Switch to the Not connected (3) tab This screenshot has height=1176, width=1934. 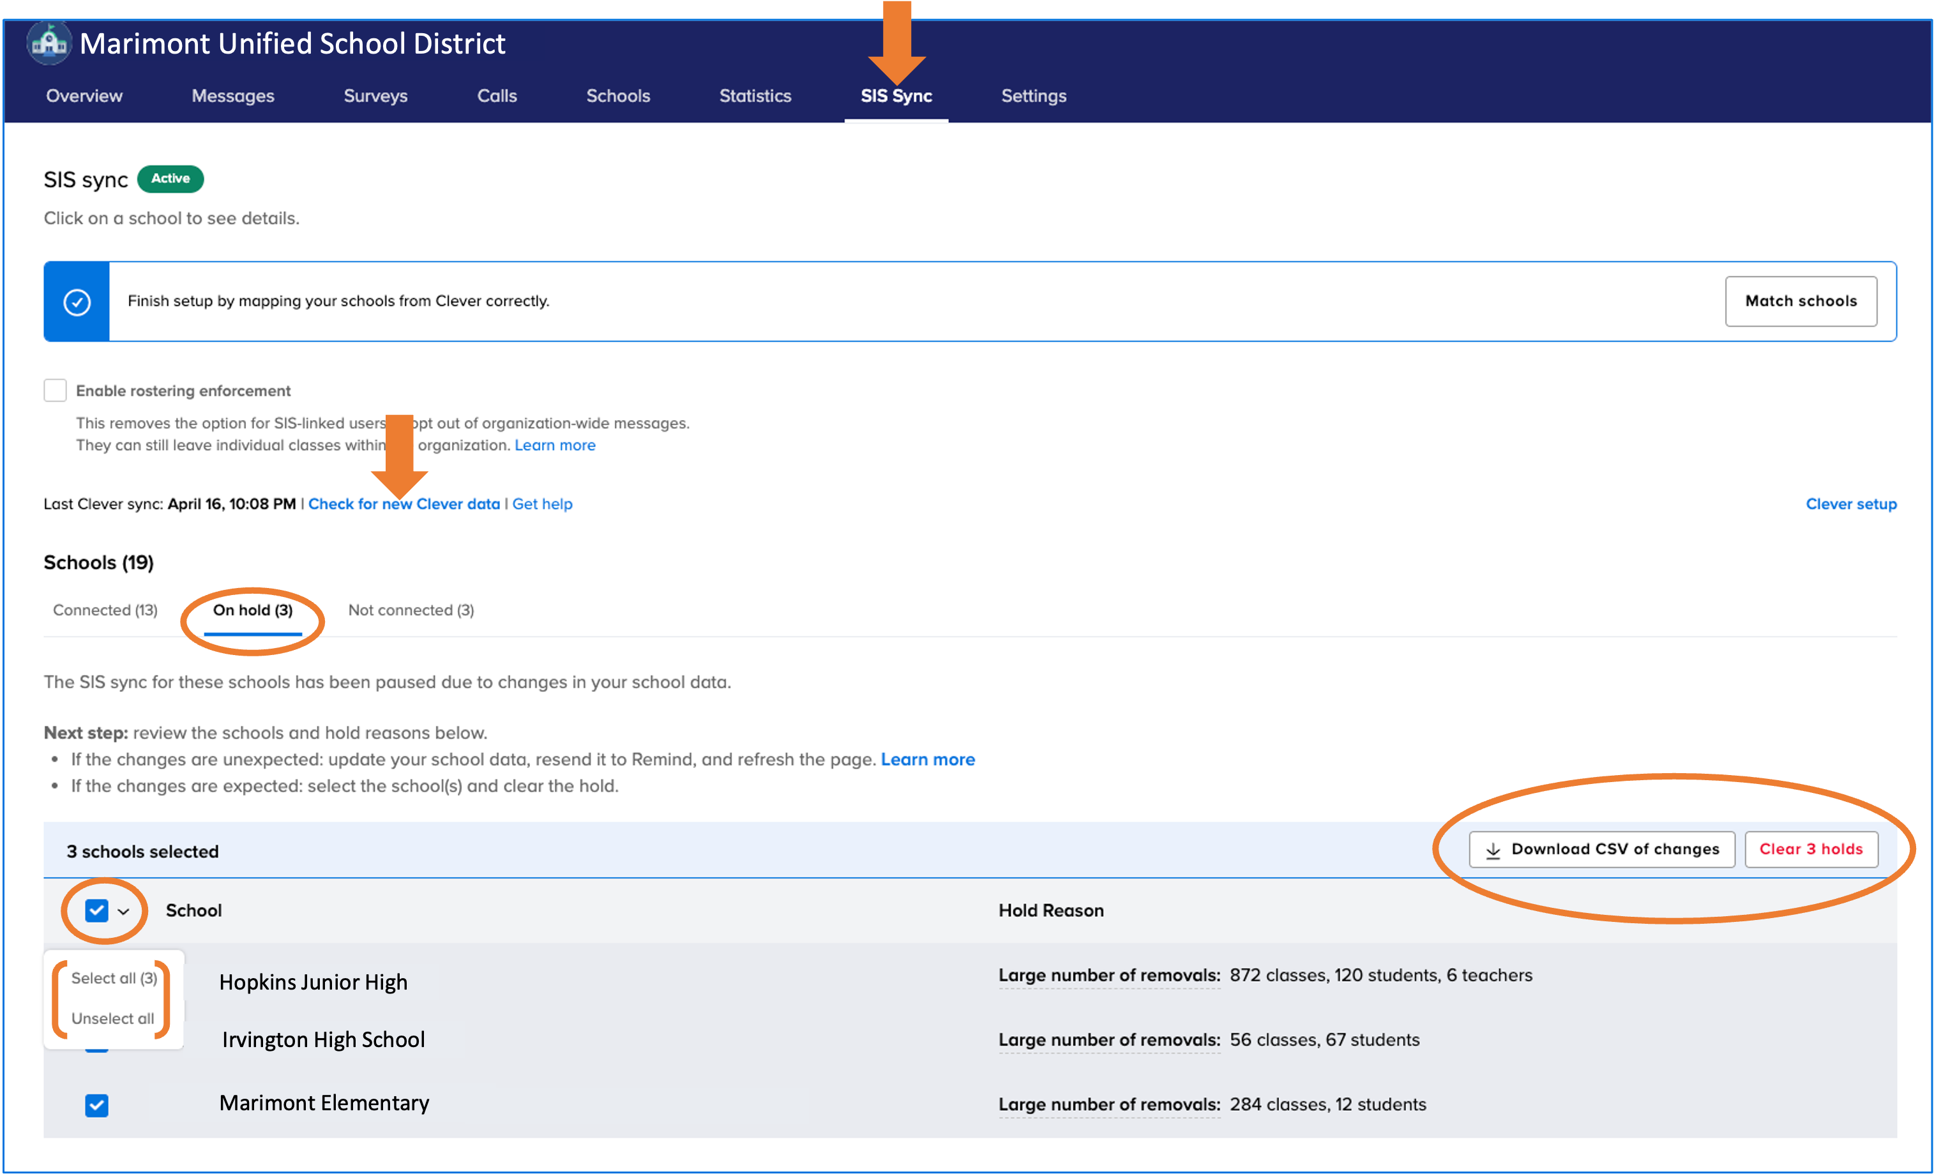pos(411,610)
